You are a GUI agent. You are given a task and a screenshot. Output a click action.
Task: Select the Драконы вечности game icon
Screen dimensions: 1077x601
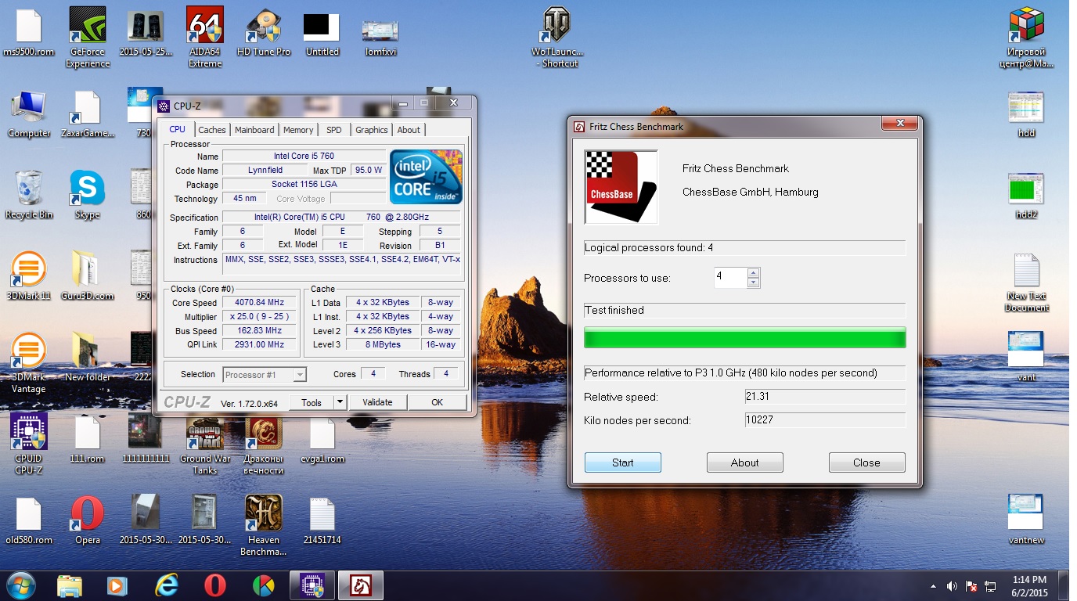point(264,444)
